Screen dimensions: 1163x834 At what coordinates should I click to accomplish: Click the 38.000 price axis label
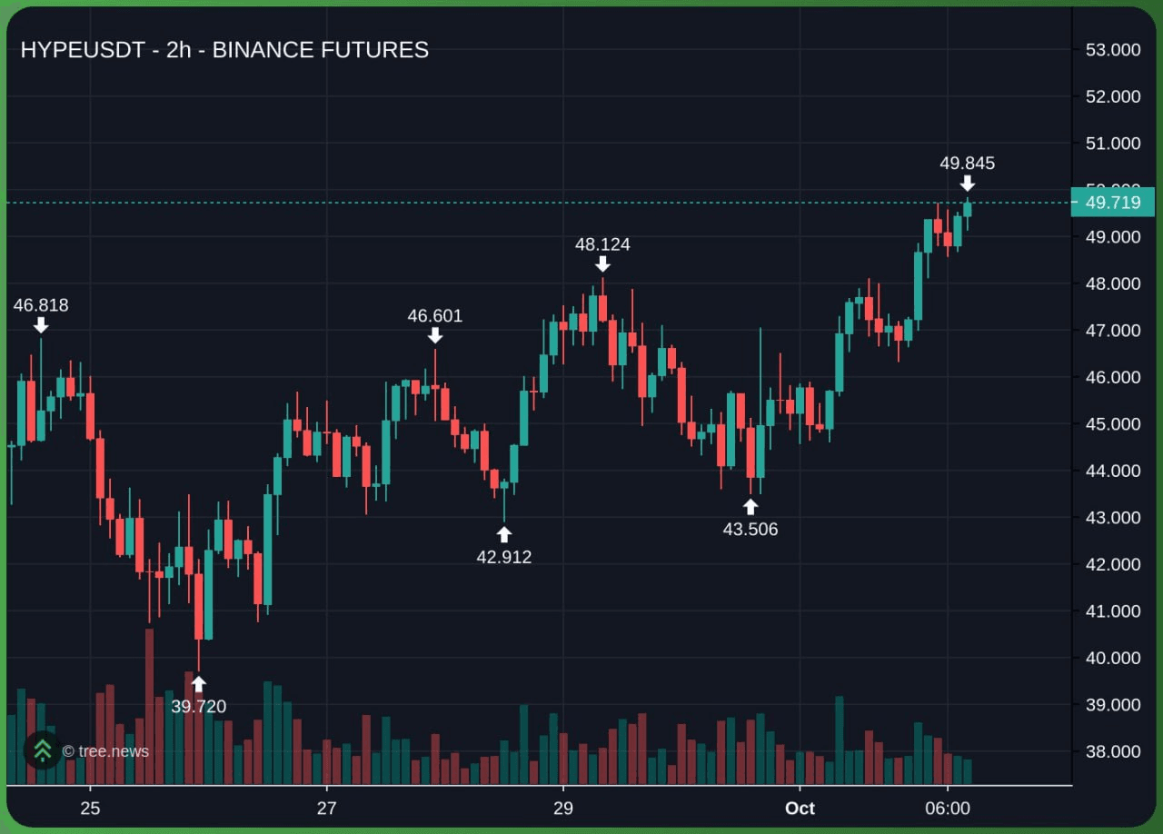[1113, 751]
